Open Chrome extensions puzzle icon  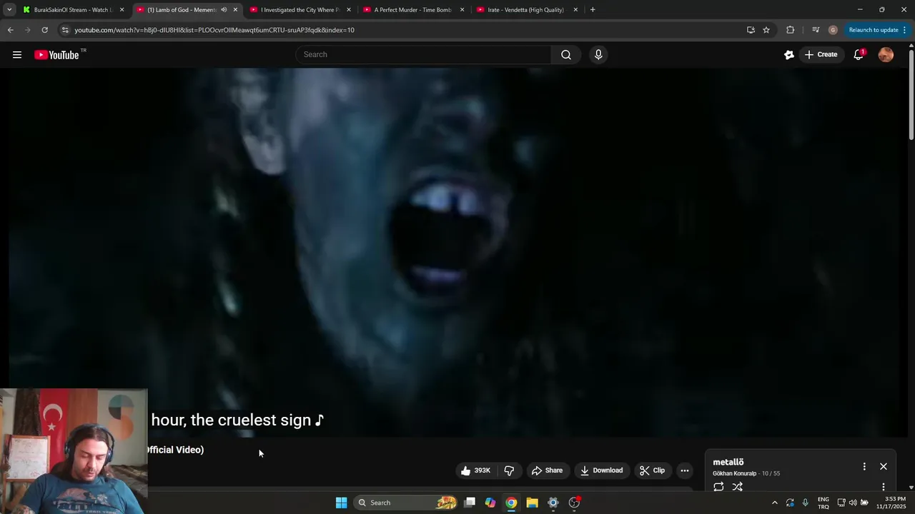(790, 30)
